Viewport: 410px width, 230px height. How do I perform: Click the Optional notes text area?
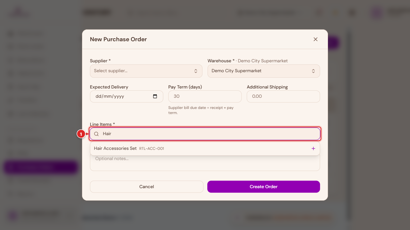coord(205,163)
